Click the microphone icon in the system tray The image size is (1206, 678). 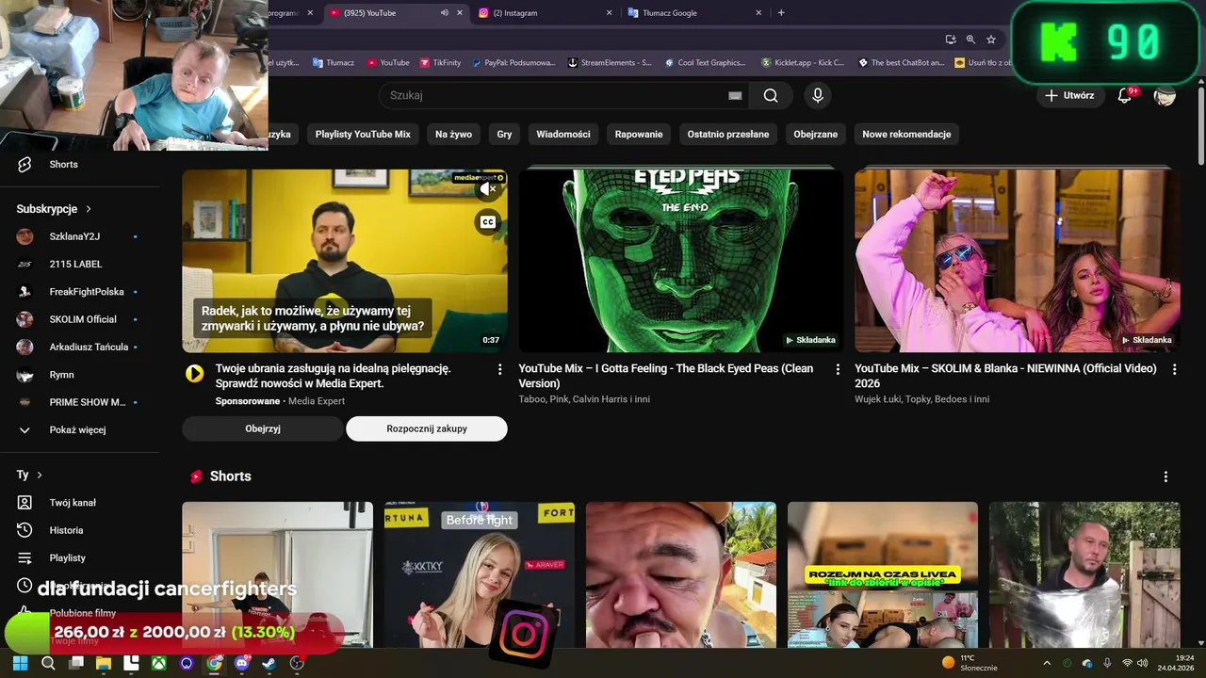(1107, 663)
